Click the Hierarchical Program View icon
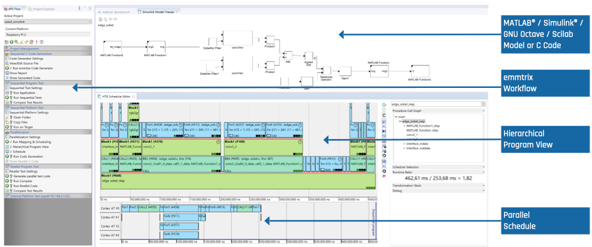Viewport: 592px width, 247px height. coord(7,147)
